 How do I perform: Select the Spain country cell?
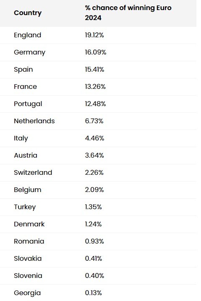(23, 70)
